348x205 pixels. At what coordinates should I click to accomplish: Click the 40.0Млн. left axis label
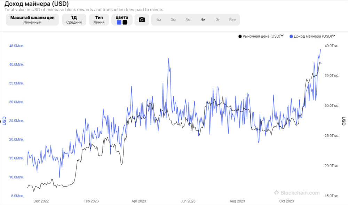[16, 64]
